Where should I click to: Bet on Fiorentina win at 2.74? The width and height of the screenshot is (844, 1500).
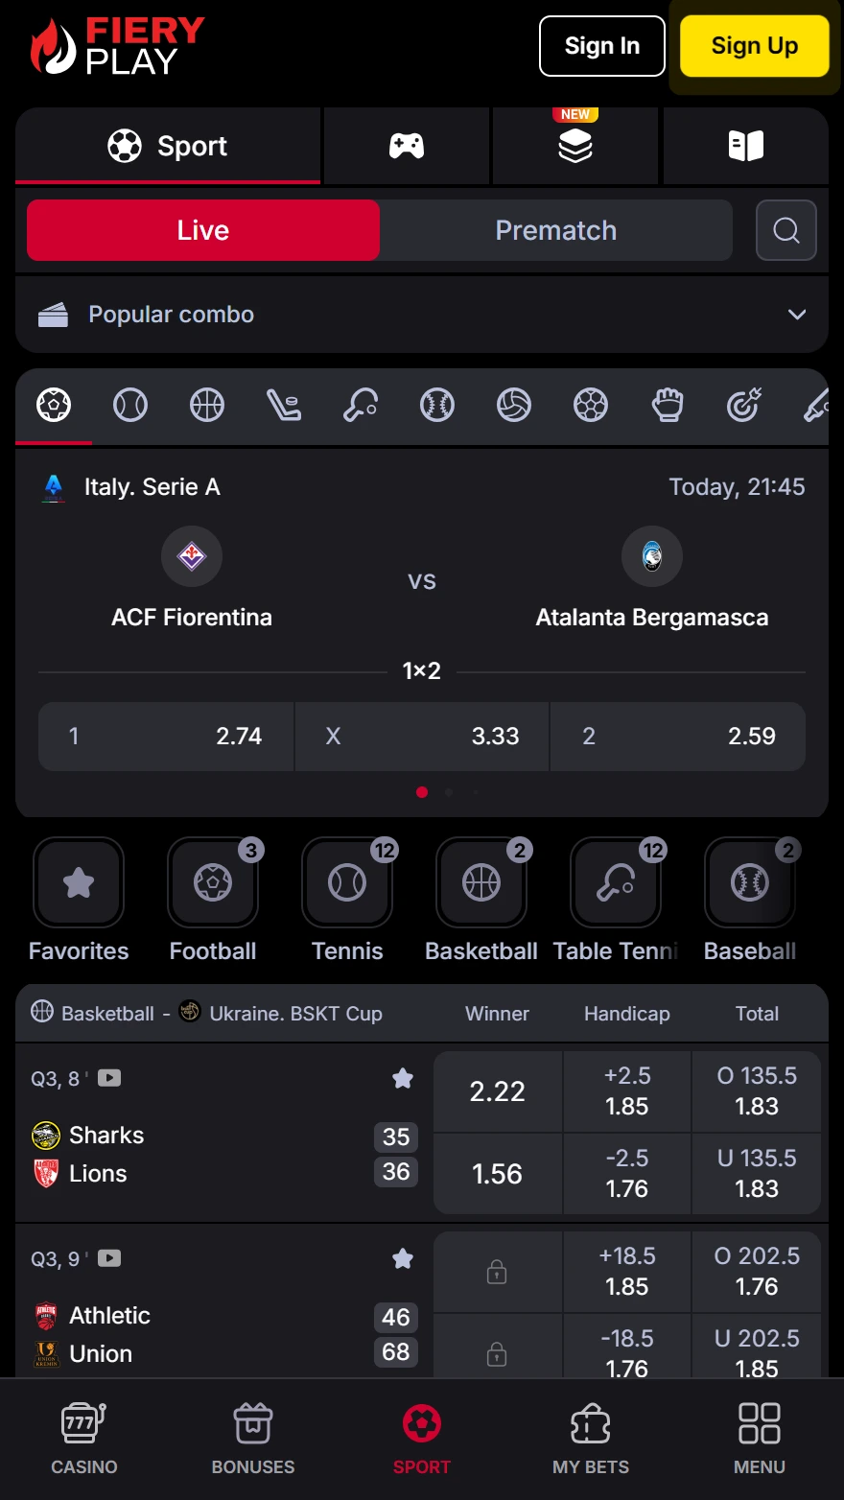(166, 737)
